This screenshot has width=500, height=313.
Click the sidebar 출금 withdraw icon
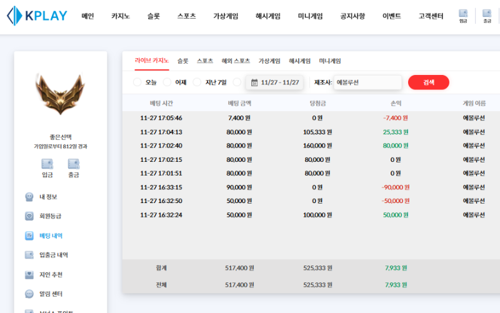pos(74,164)
